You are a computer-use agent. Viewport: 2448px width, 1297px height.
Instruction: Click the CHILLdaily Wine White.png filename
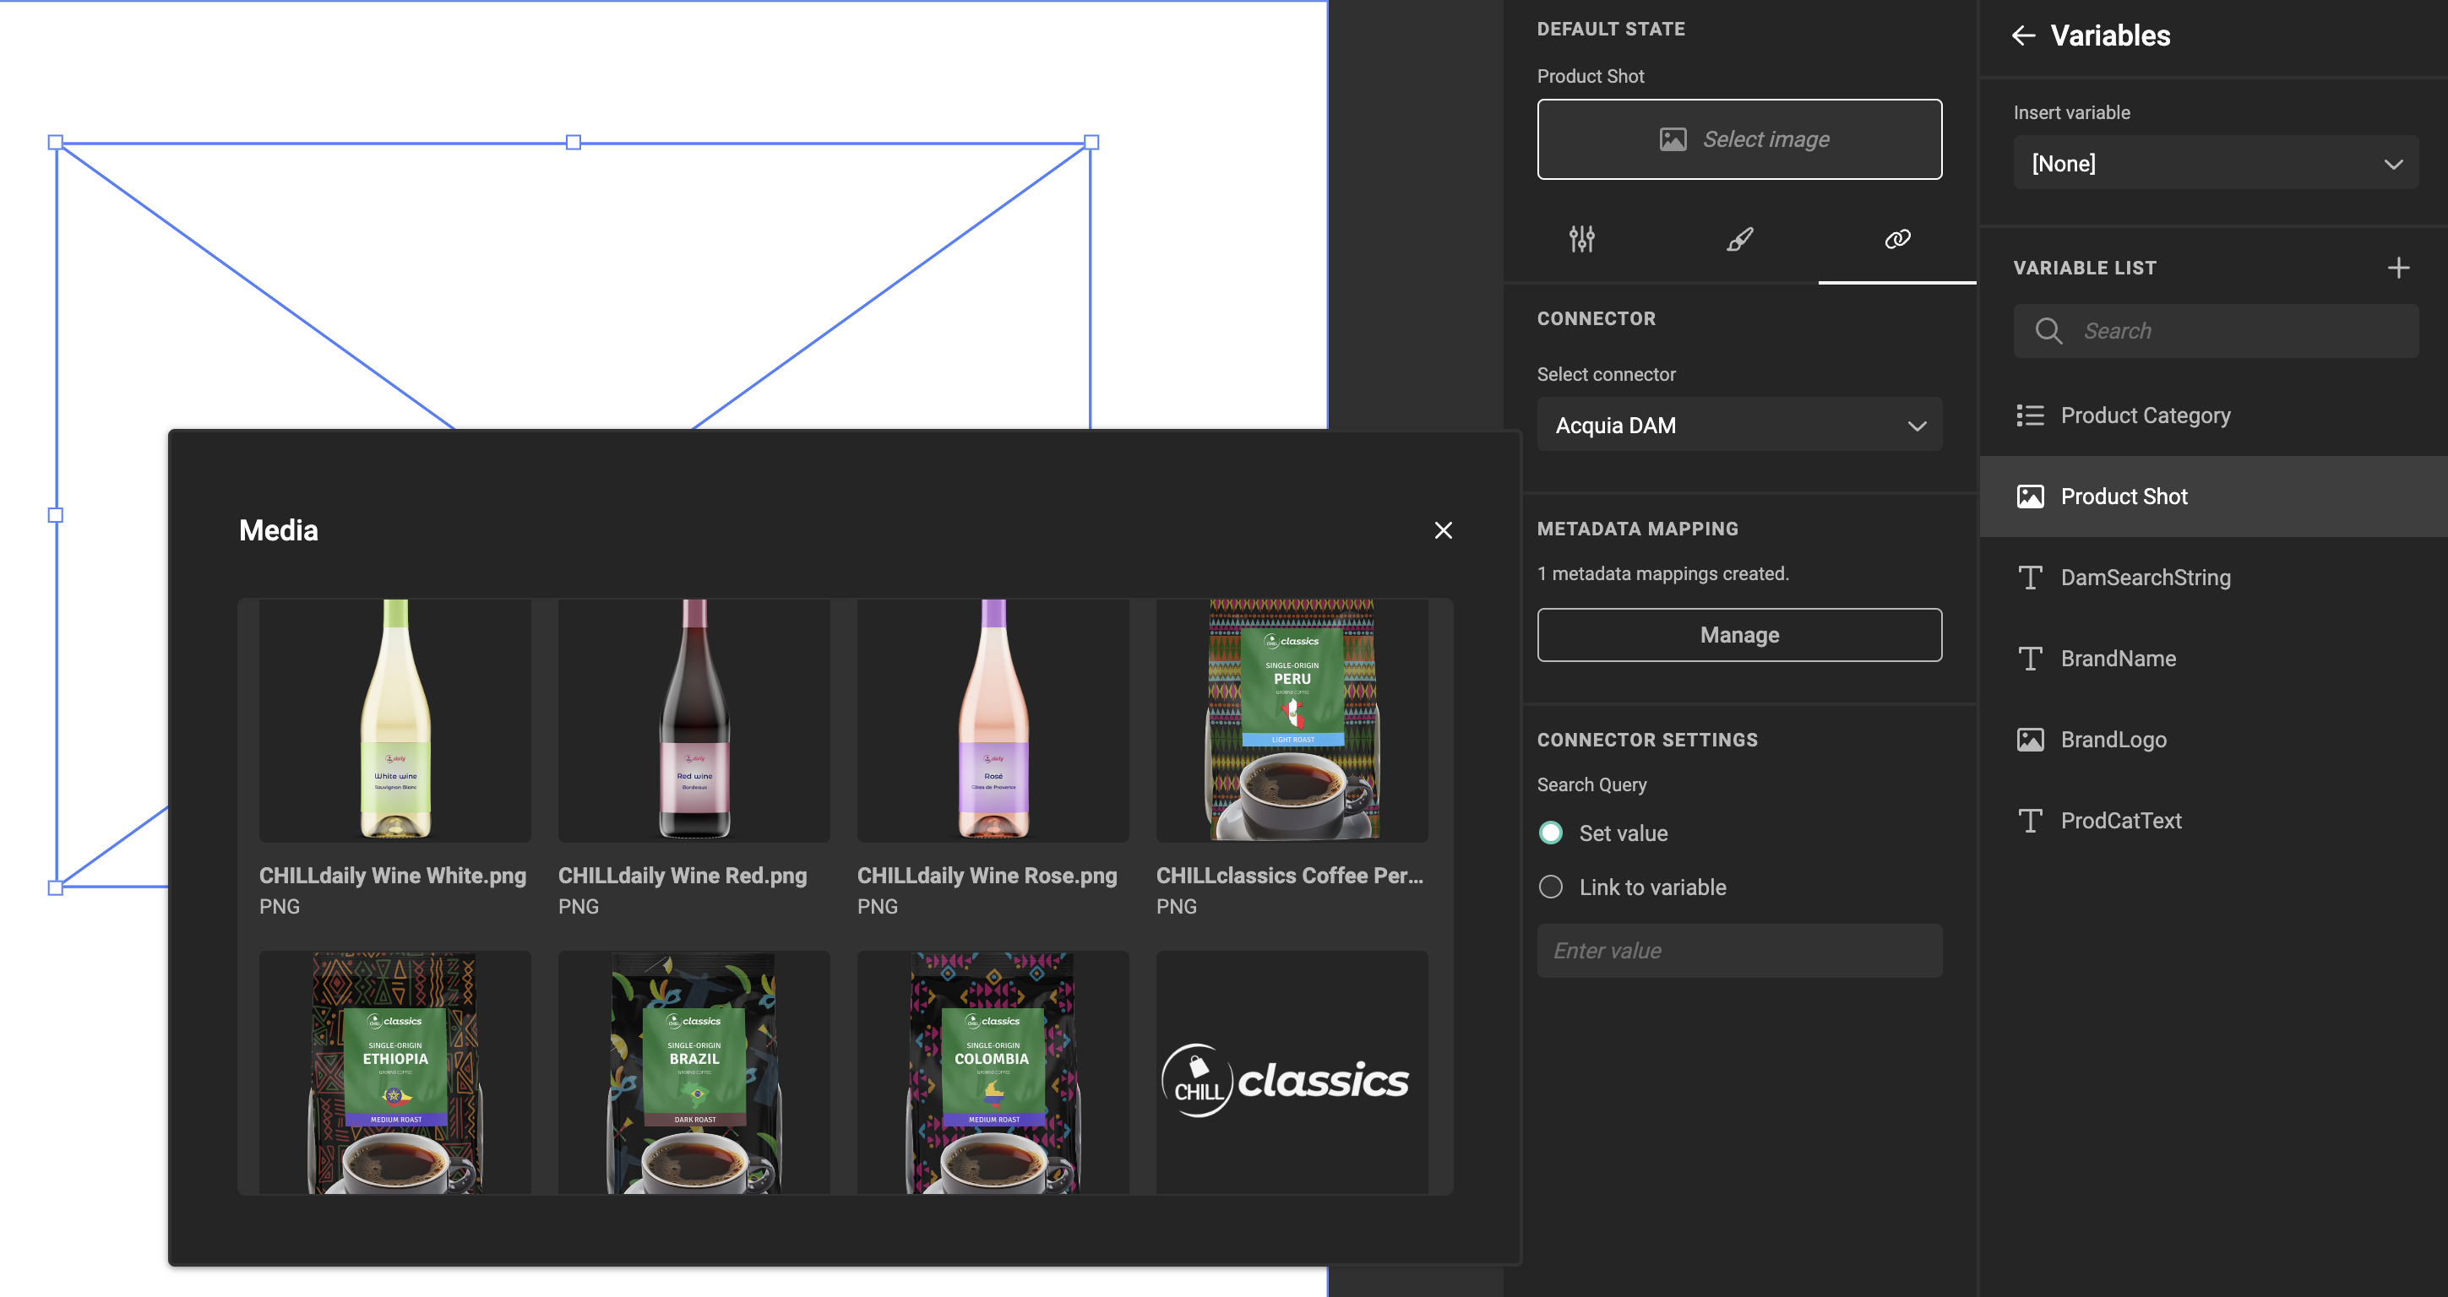tap(393, 875)
